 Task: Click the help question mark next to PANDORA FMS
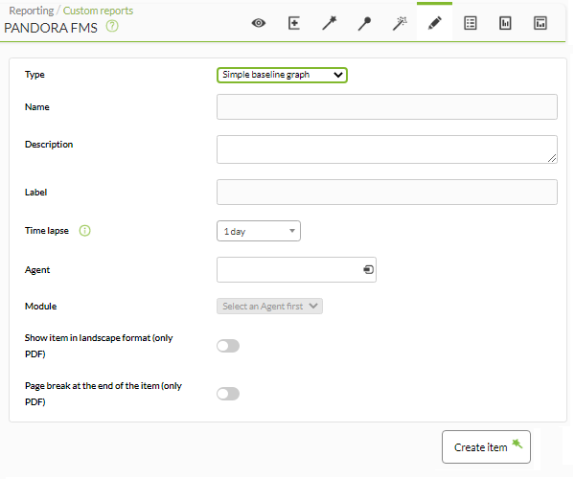[x=112, y=27]
